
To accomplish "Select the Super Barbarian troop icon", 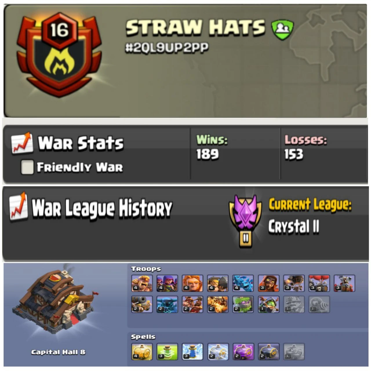I will click(x=142, y=283).
